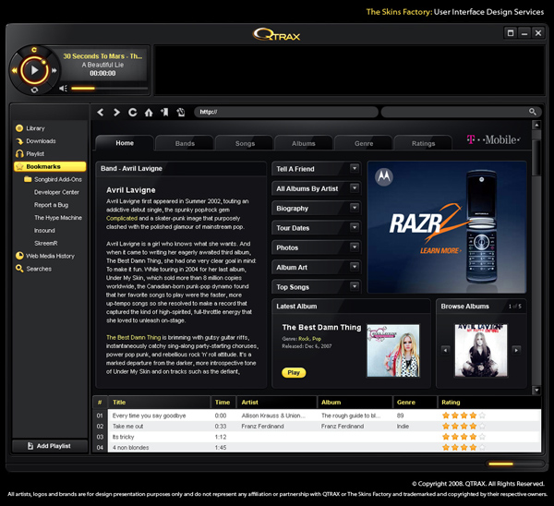Open the T-Mobile logo
The image size is (554, 506).
tap(493, 140)
